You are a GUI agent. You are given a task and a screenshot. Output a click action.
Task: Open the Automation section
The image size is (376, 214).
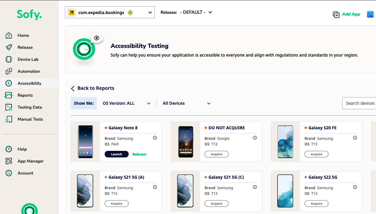point(29,71)
